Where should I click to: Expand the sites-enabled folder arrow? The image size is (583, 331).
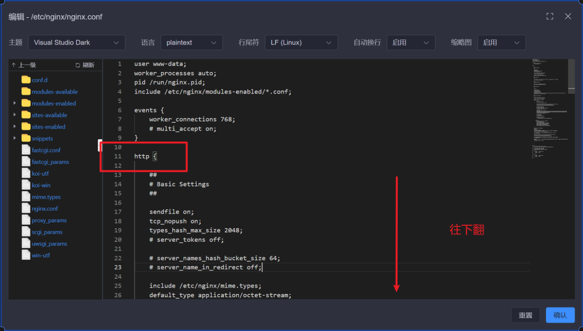(15, 126)
